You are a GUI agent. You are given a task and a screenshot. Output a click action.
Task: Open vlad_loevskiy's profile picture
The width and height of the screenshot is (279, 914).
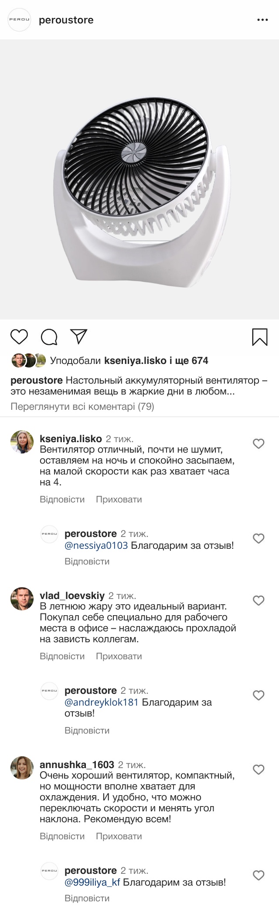pyautogui.click(x=22, y=599)
